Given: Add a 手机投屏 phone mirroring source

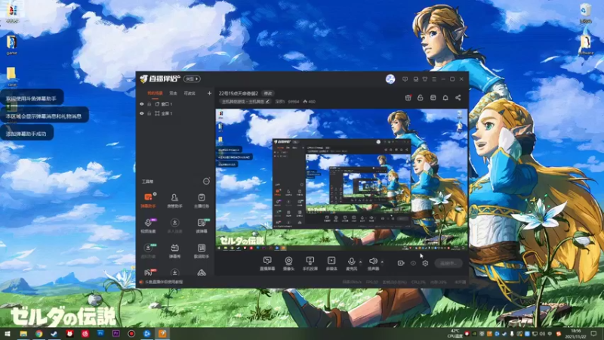Looking at the screenshot, I should (x=310, y=263).
